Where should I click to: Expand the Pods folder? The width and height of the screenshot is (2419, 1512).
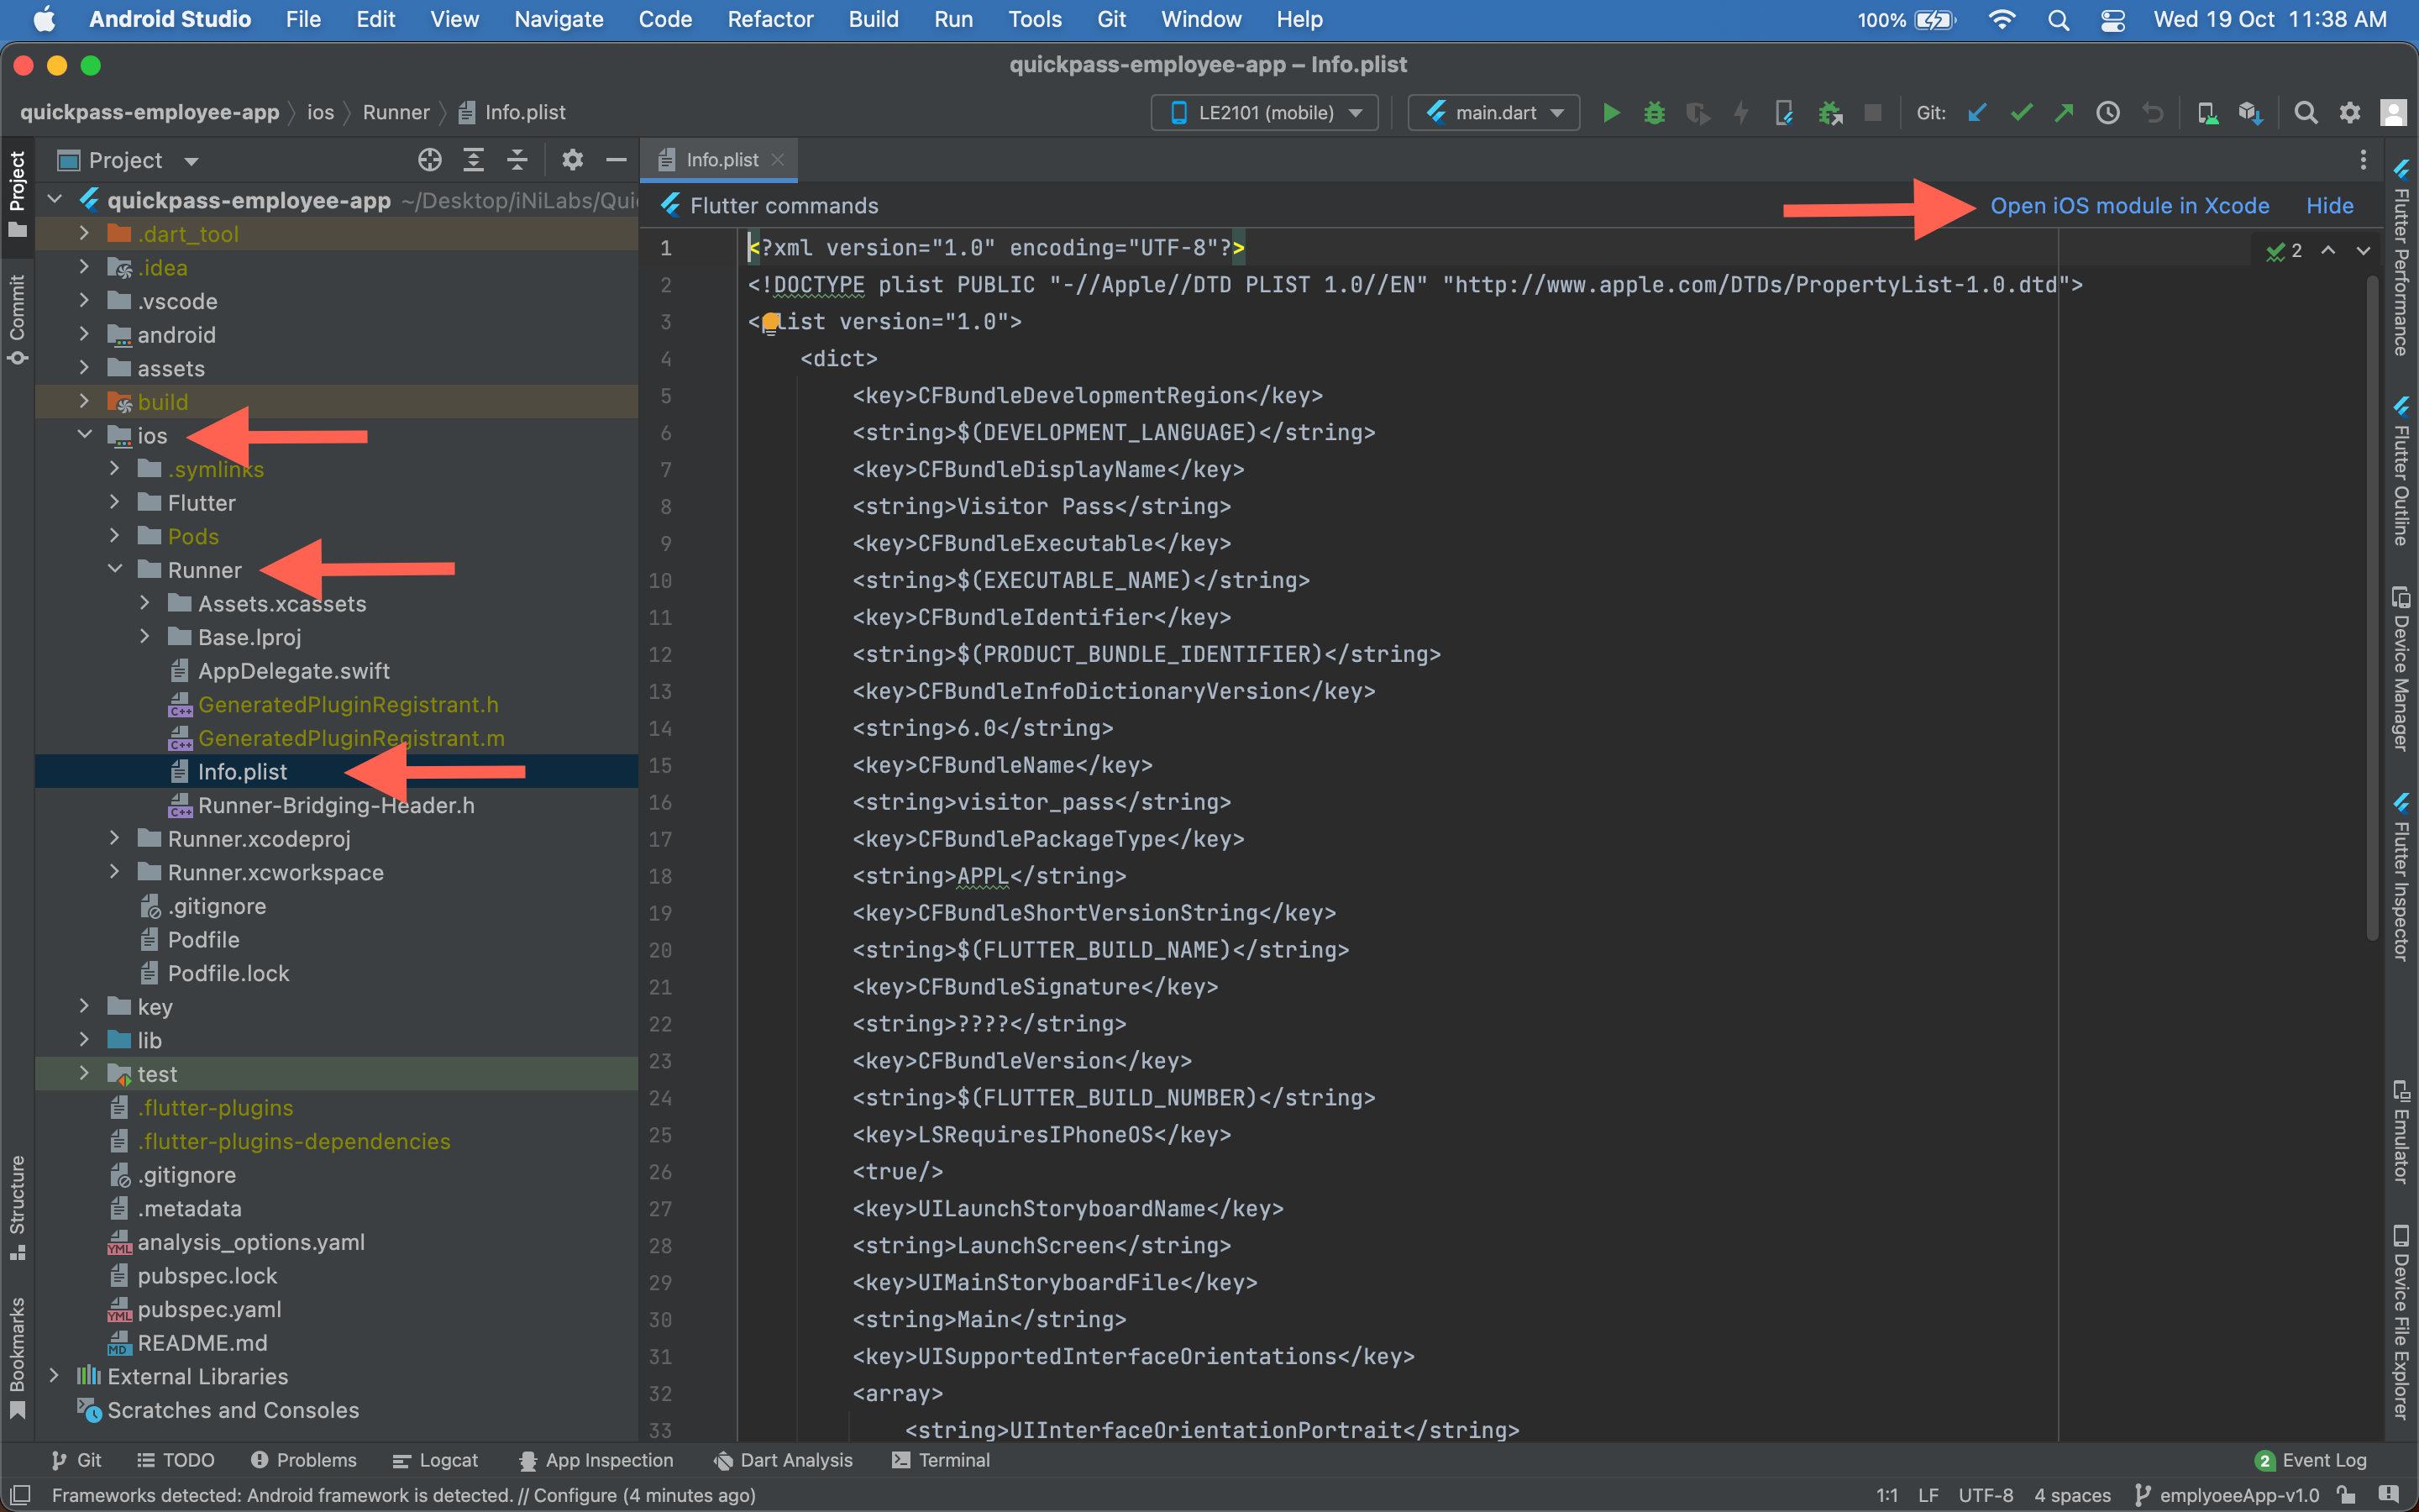click(x=115, y=536)
